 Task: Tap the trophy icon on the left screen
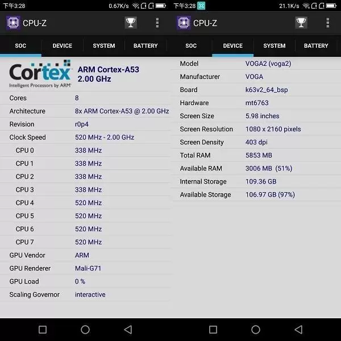131,23
